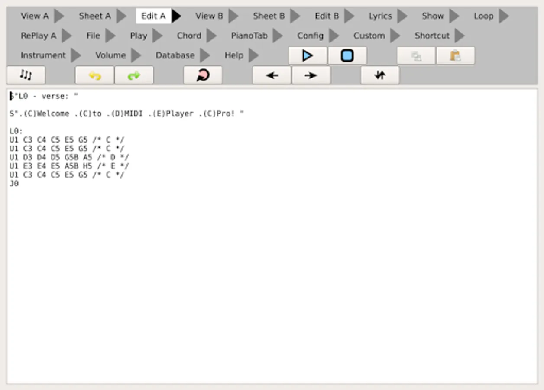544x390 pixels.
Task: Click the line ending with '/* E */'
Action: point(69,166)
